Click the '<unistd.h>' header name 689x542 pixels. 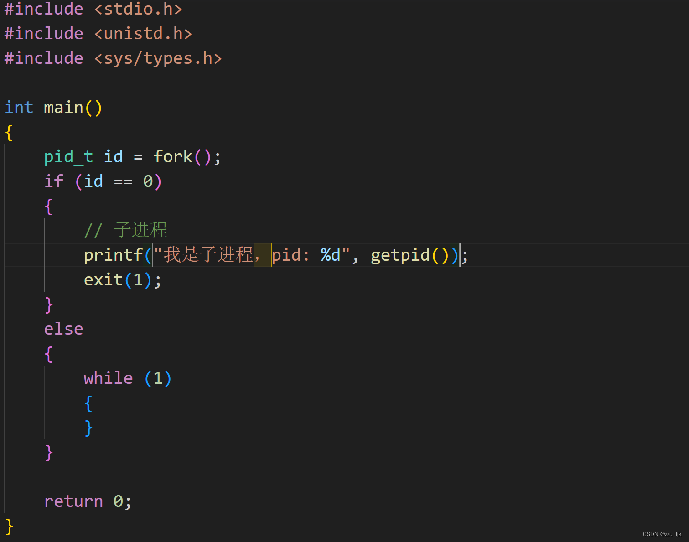point(143,34)
